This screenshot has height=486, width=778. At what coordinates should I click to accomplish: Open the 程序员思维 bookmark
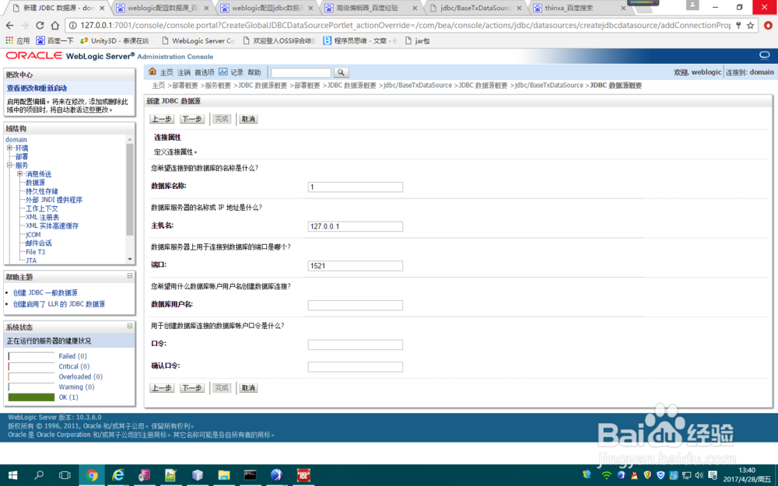360,40
